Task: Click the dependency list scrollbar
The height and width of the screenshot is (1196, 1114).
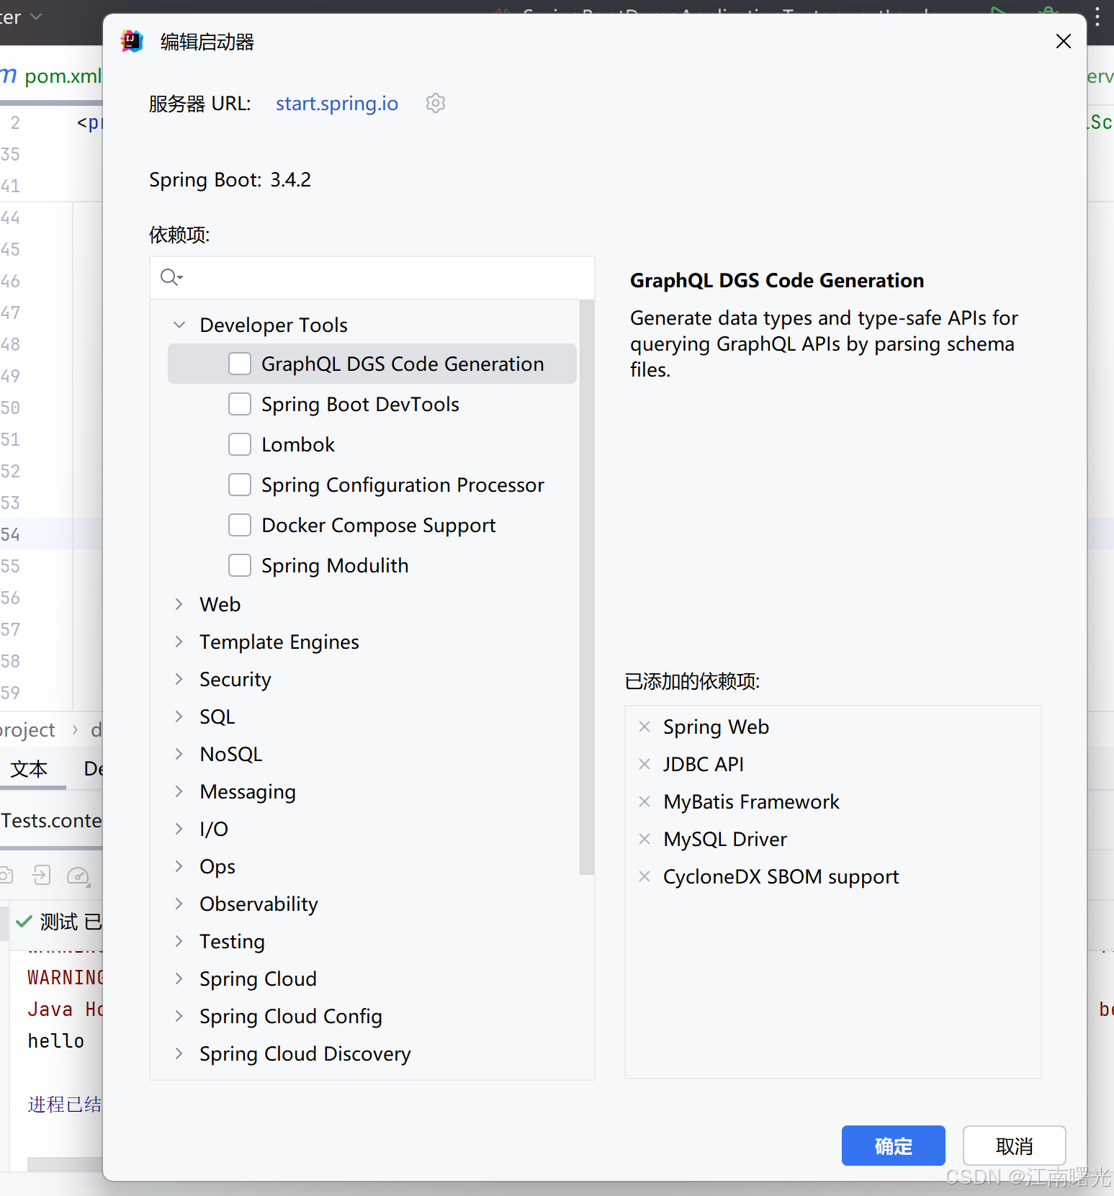Action: [x=587, y=587]
